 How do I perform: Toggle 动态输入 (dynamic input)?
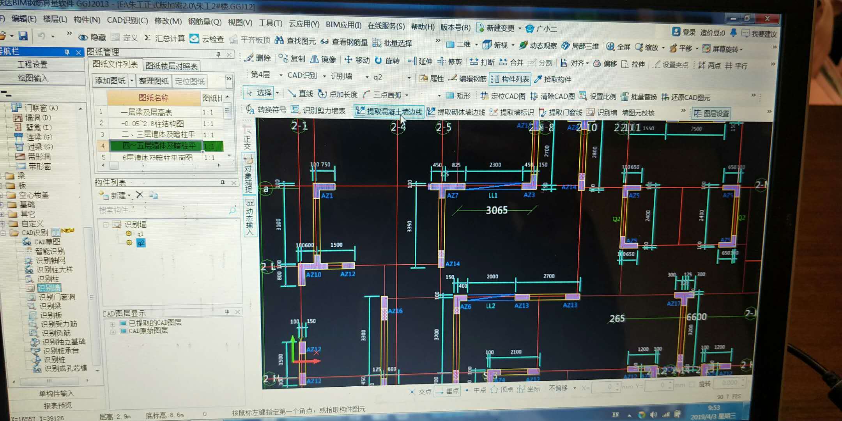(249, 217)
